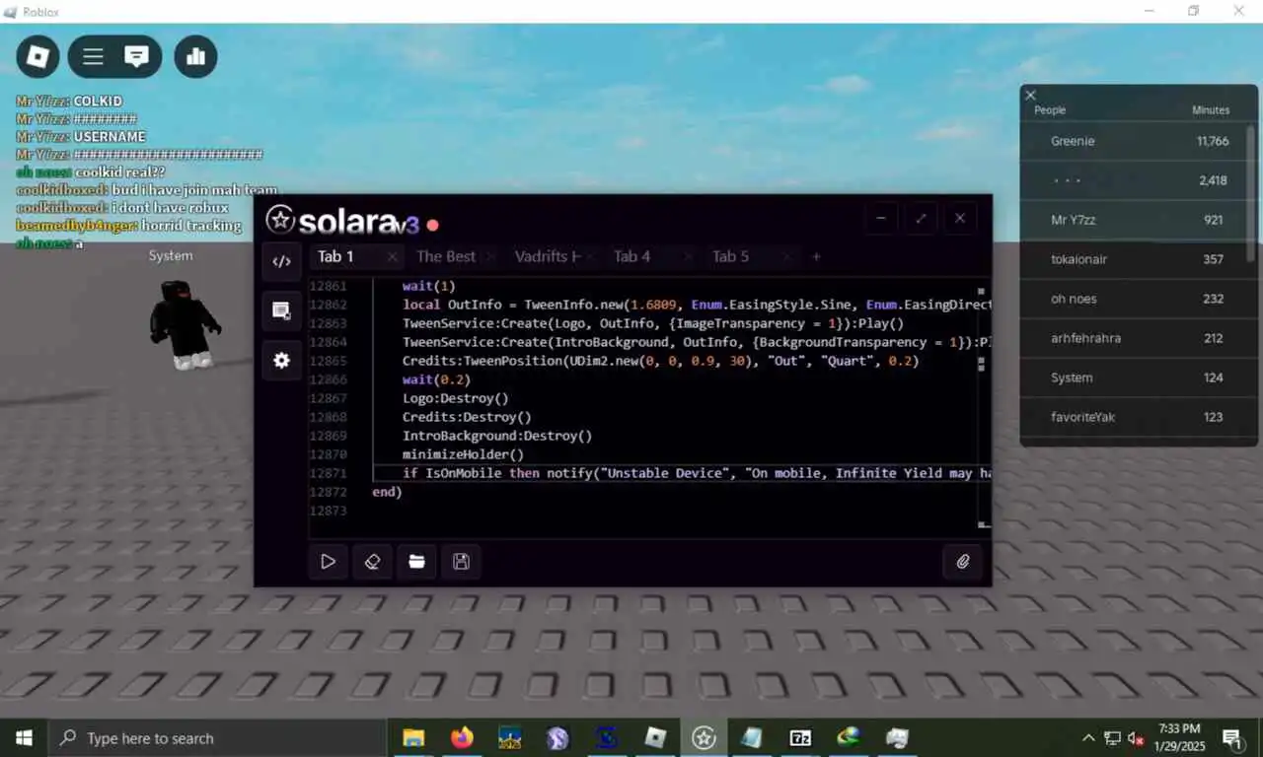Close the Solara window
The image size is (1263, 757).
[960, 218]
